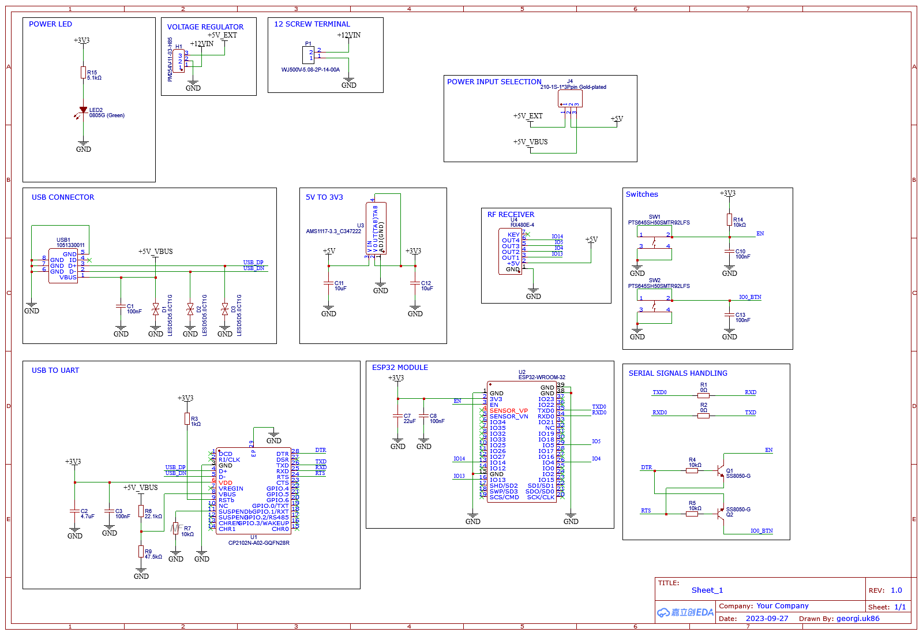
Task: Click the R3 1kΩ label
Action: (196, 422)
